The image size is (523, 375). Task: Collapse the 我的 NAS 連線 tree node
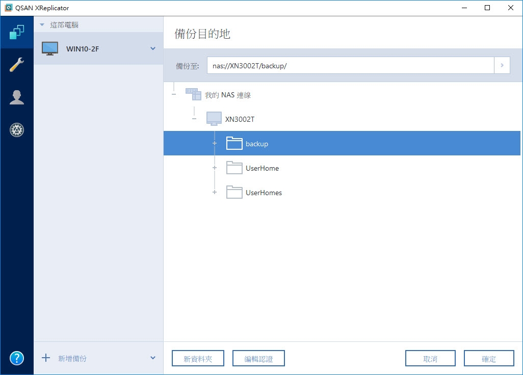click(174, 94)
